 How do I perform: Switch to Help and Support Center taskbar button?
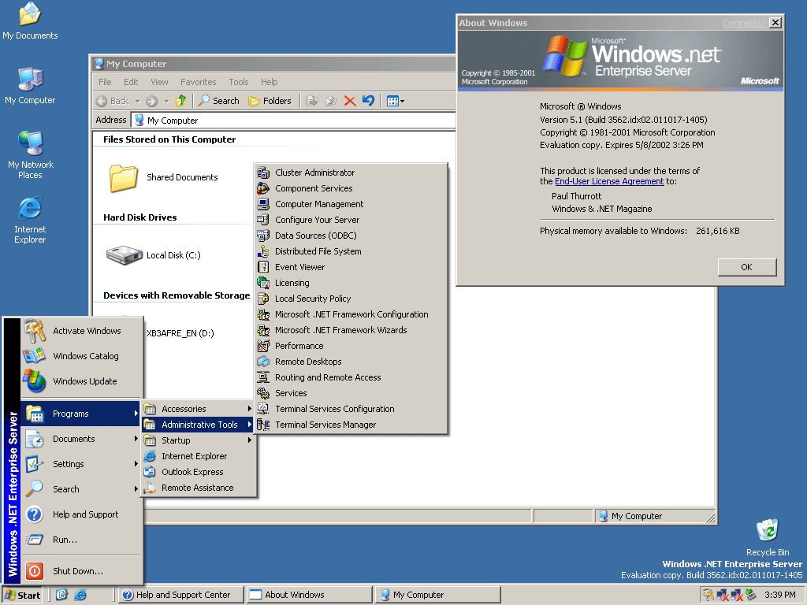tap(181, 595)
